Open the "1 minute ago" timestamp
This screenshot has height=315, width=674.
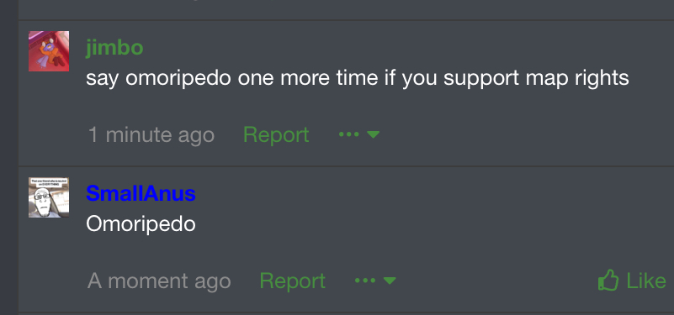click(151, 134)
